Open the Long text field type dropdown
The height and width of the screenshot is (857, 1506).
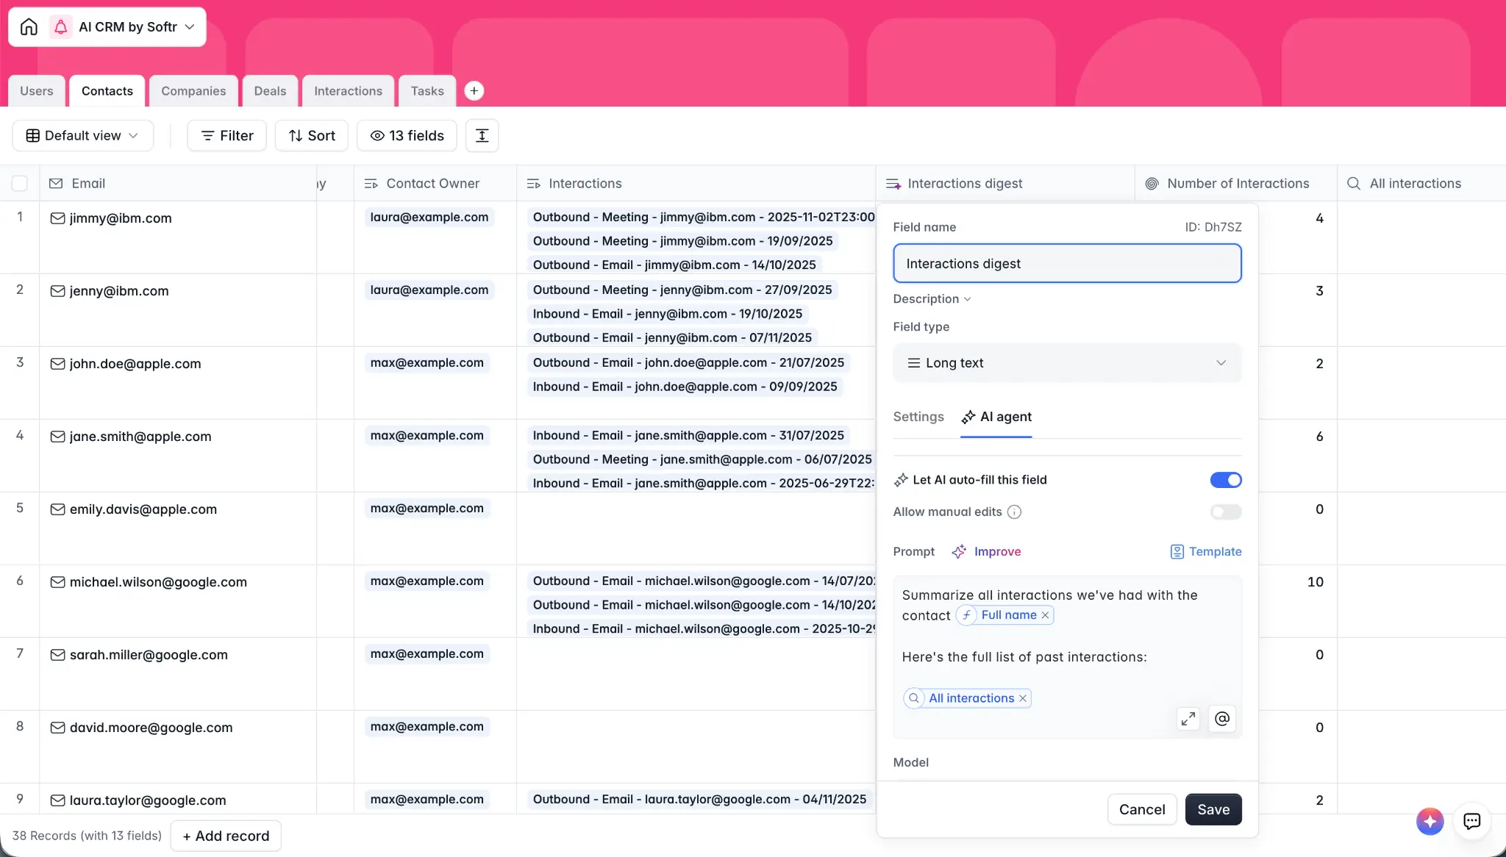pyautogui.click(x=1067, y=363)
